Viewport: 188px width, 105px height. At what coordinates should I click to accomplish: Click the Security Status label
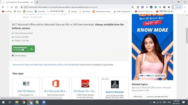tap(20, 56)
